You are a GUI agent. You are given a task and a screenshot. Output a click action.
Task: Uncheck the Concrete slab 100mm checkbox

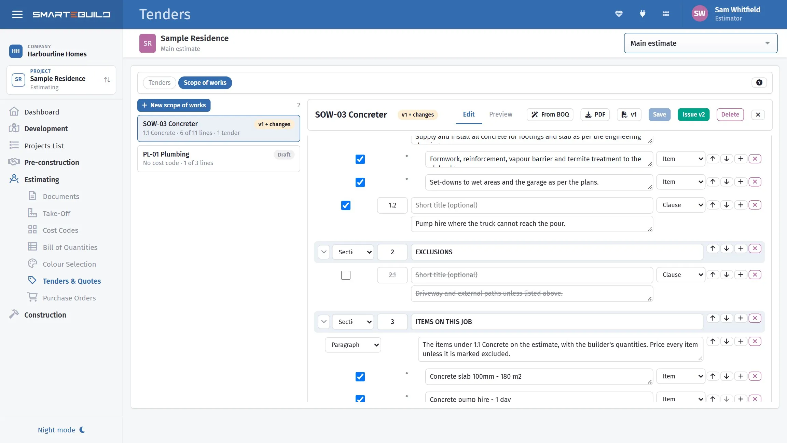[x=360, y=377]
